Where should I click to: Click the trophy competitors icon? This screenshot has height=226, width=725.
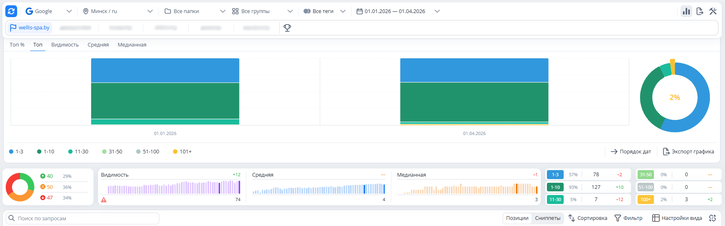(x=287, y=28)
